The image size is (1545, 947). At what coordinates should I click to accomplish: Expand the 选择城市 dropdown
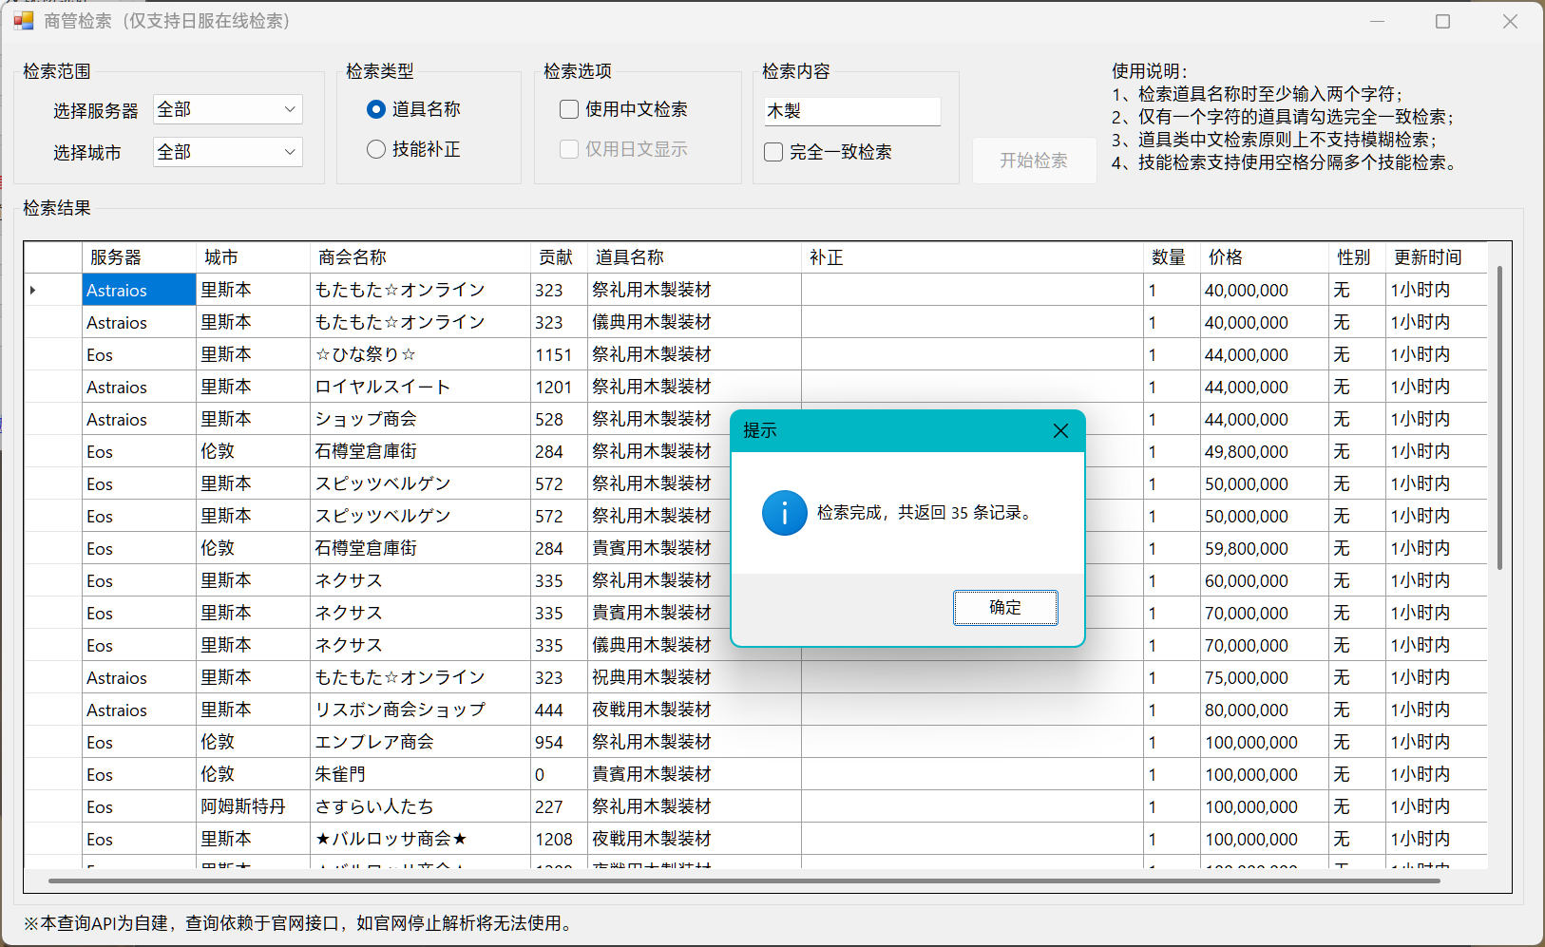click(x=228, y=152)
